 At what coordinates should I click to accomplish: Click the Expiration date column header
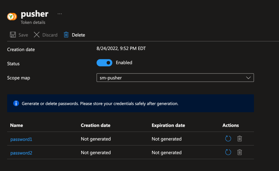pos(168,125)
